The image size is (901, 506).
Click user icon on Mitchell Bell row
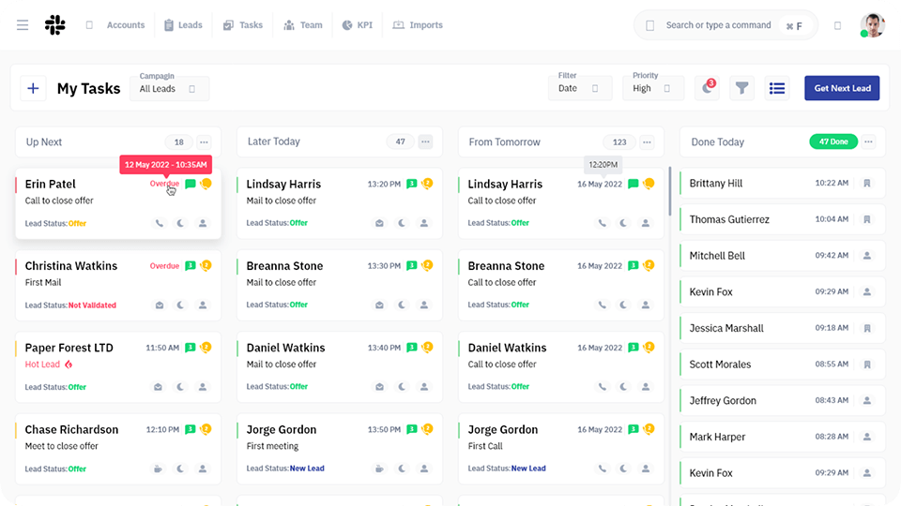click(867, 255)
